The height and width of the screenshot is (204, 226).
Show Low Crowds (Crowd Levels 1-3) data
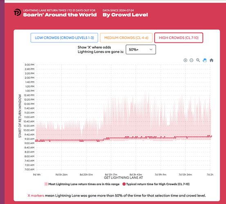(x=64, y=38)
